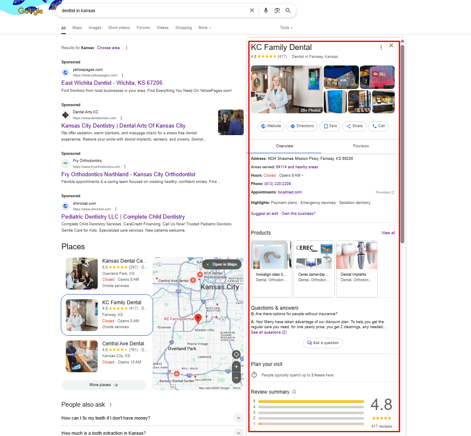Click the voice search microphone icon

[x=266, y=10]
